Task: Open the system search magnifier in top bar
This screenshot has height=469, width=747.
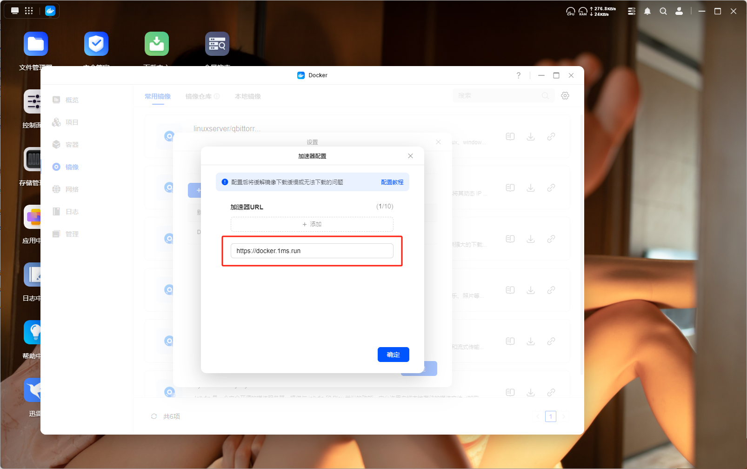Action: pos(663,11)
